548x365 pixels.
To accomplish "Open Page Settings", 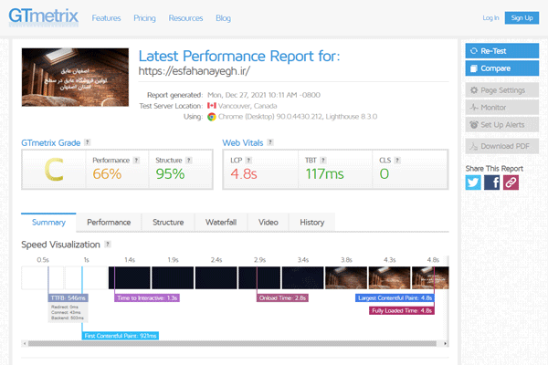I will coord(501,90).
